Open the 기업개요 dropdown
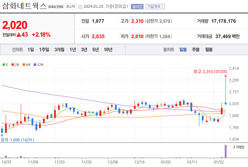This screenshot has width=248, height=167. pyautogui.click(x=155, y=7)
